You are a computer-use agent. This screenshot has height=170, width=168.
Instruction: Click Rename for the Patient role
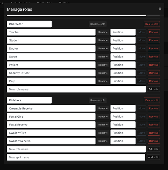coord(103,65)
